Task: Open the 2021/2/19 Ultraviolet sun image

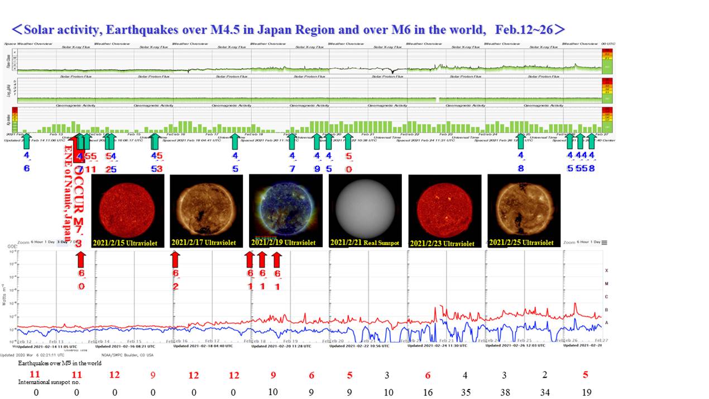Action: [285, 211]
